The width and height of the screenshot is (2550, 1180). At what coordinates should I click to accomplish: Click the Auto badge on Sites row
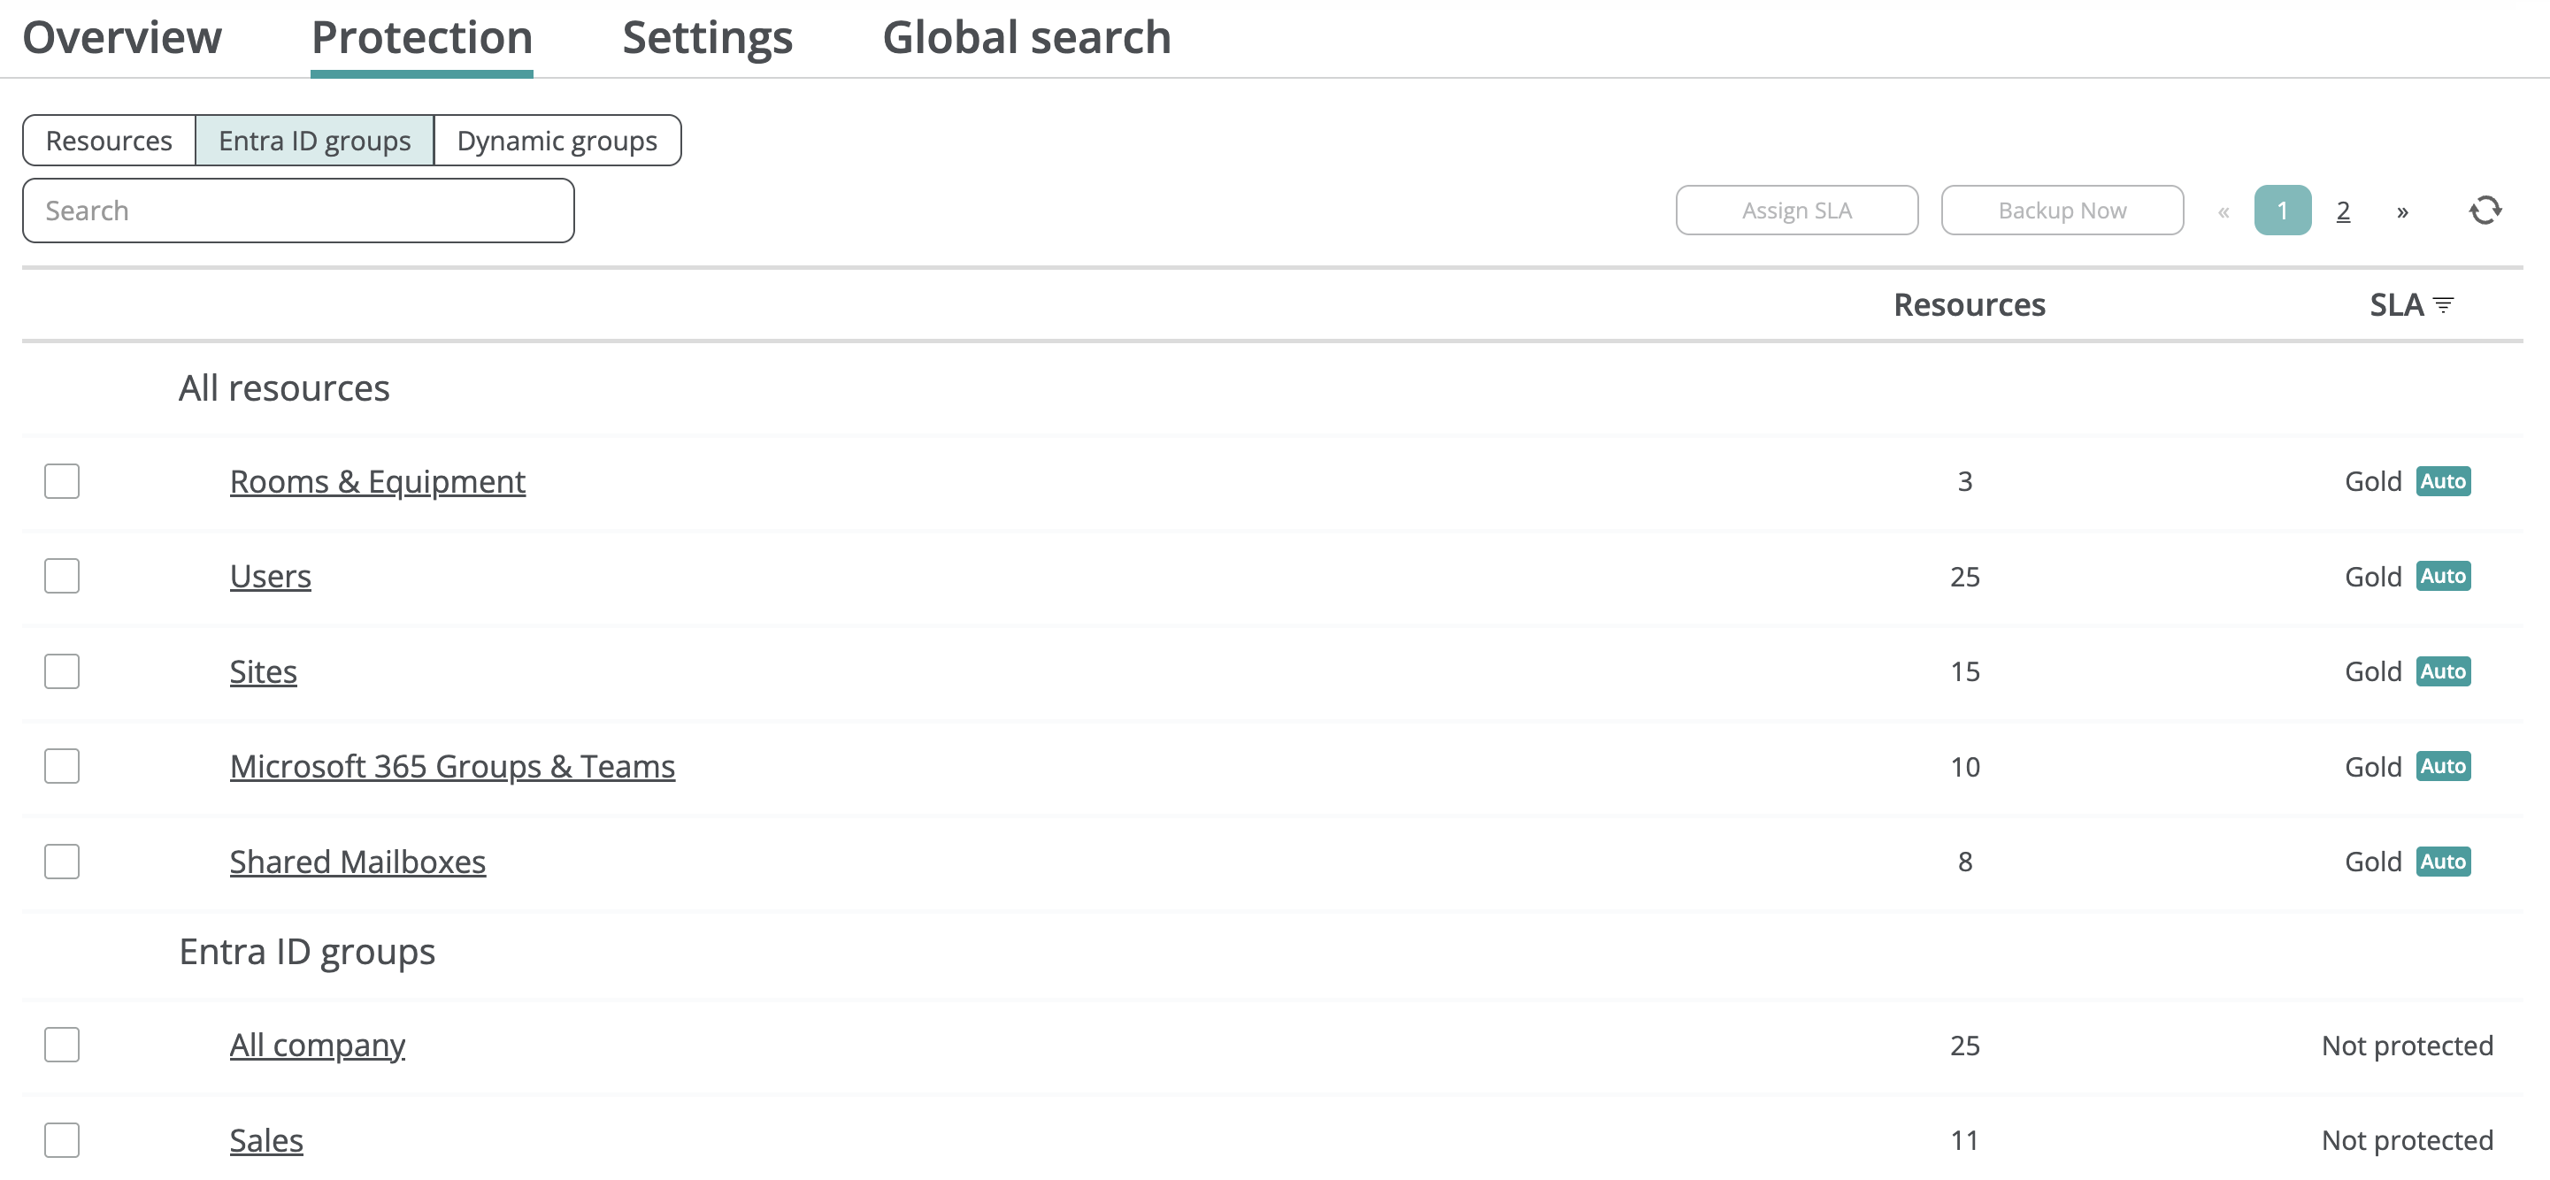pyautogui.click(x=2442, y=671)
